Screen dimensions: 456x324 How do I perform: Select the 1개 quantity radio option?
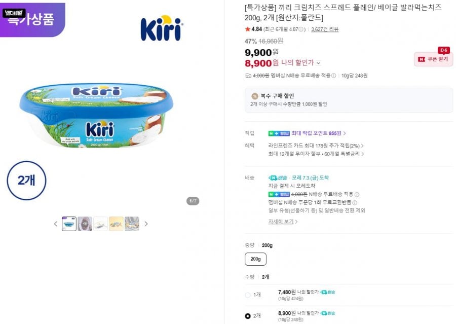click(x=248, y=295)
